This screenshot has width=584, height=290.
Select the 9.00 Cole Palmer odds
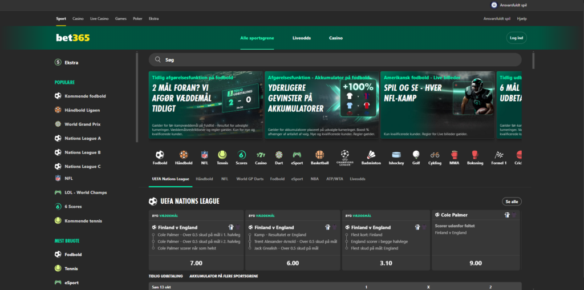click(476, 263)
